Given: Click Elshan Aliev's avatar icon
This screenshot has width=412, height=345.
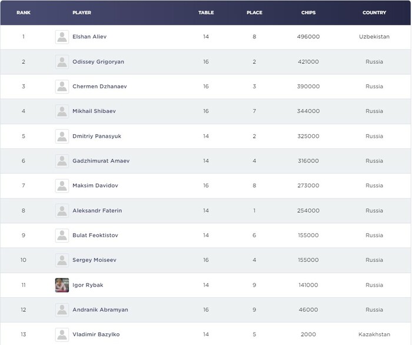Looking at the screenshot, I should (62, 37).
